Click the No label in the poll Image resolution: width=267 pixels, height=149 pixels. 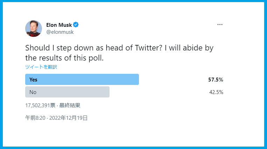(x=33, y=92)
